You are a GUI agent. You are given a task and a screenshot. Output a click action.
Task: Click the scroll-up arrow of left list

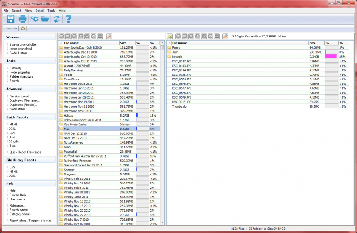[x=162, y=43]
